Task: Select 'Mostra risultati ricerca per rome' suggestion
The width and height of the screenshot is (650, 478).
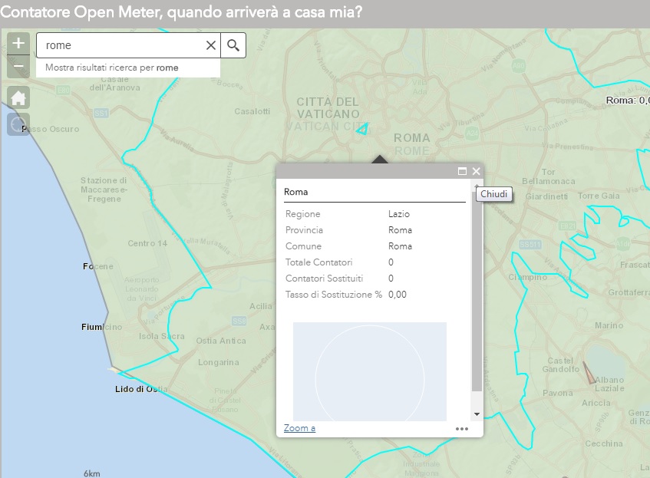Action: tap(112, 68)
